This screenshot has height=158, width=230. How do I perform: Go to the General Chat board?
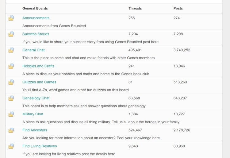[33, 50]
